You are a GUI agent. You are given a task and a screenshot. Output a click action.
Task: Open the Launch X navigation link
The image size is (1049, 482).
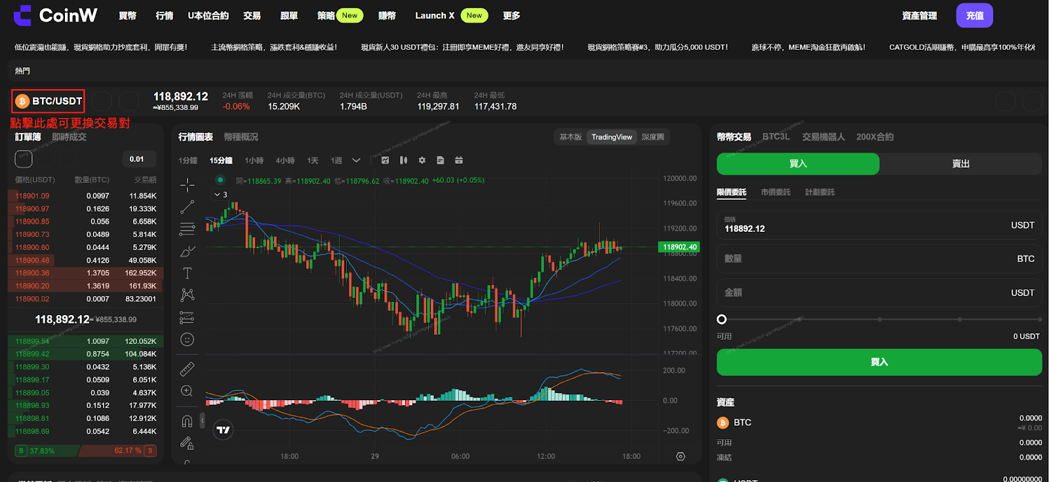[435, 16]
